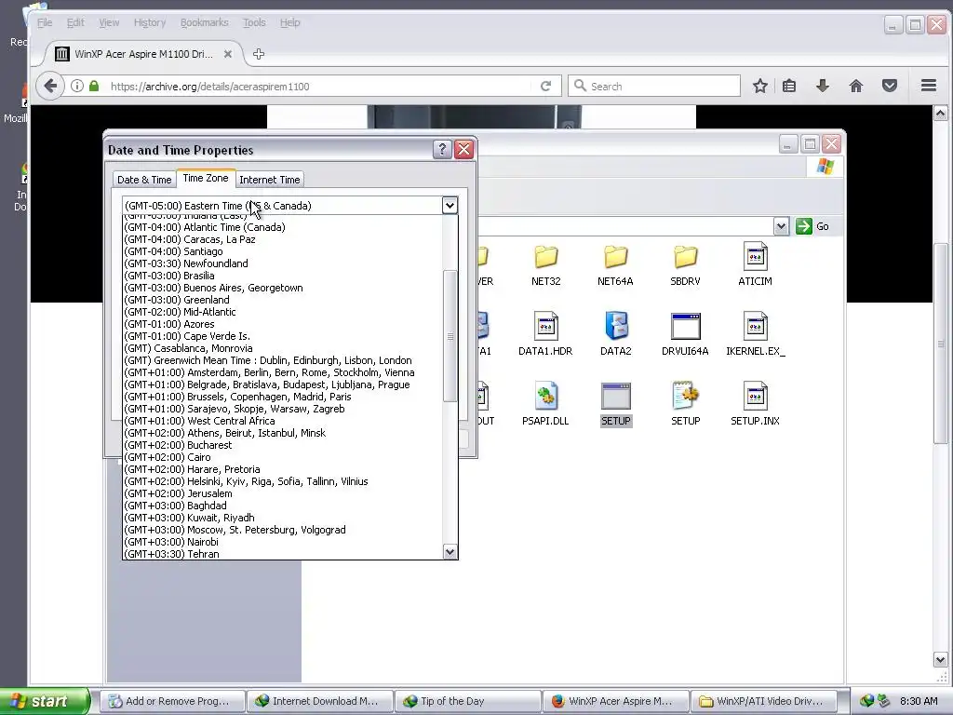Select the Cairo time zone
The width and height of the screenshot is (953, 715).
(283, 457)
